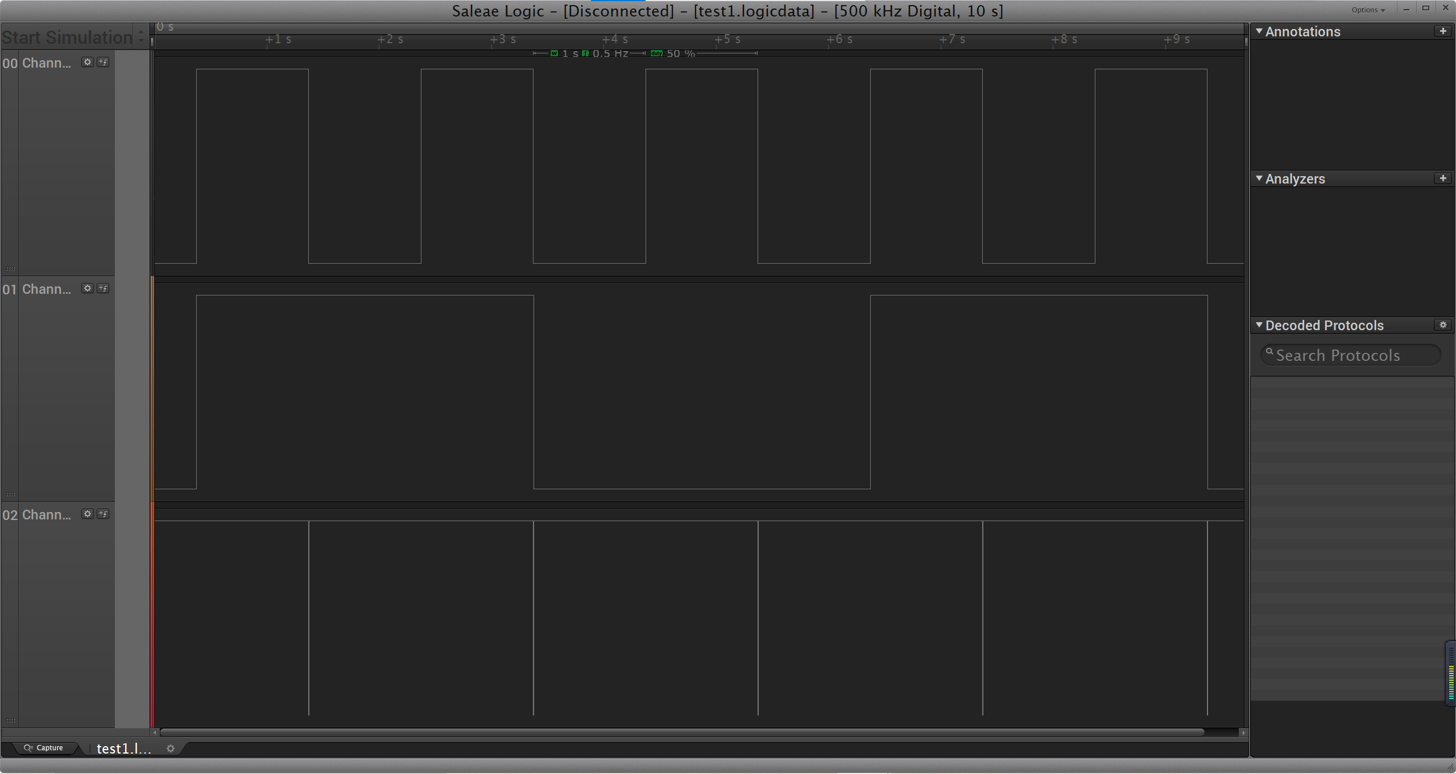Viewport: 1456px width, 774px height.
Task: Maximize the Saleae Logic window
Action: click(1426, 8)
